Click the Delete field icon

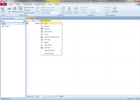[37, 9]
